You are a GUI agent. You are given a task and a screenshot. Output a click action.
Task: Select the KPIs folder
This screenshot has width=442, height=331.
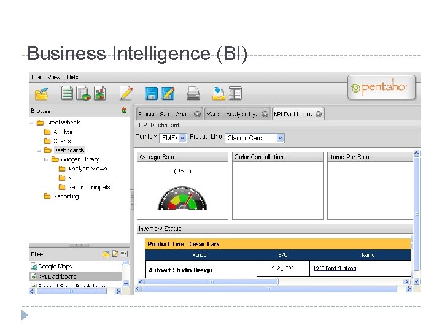74,178
